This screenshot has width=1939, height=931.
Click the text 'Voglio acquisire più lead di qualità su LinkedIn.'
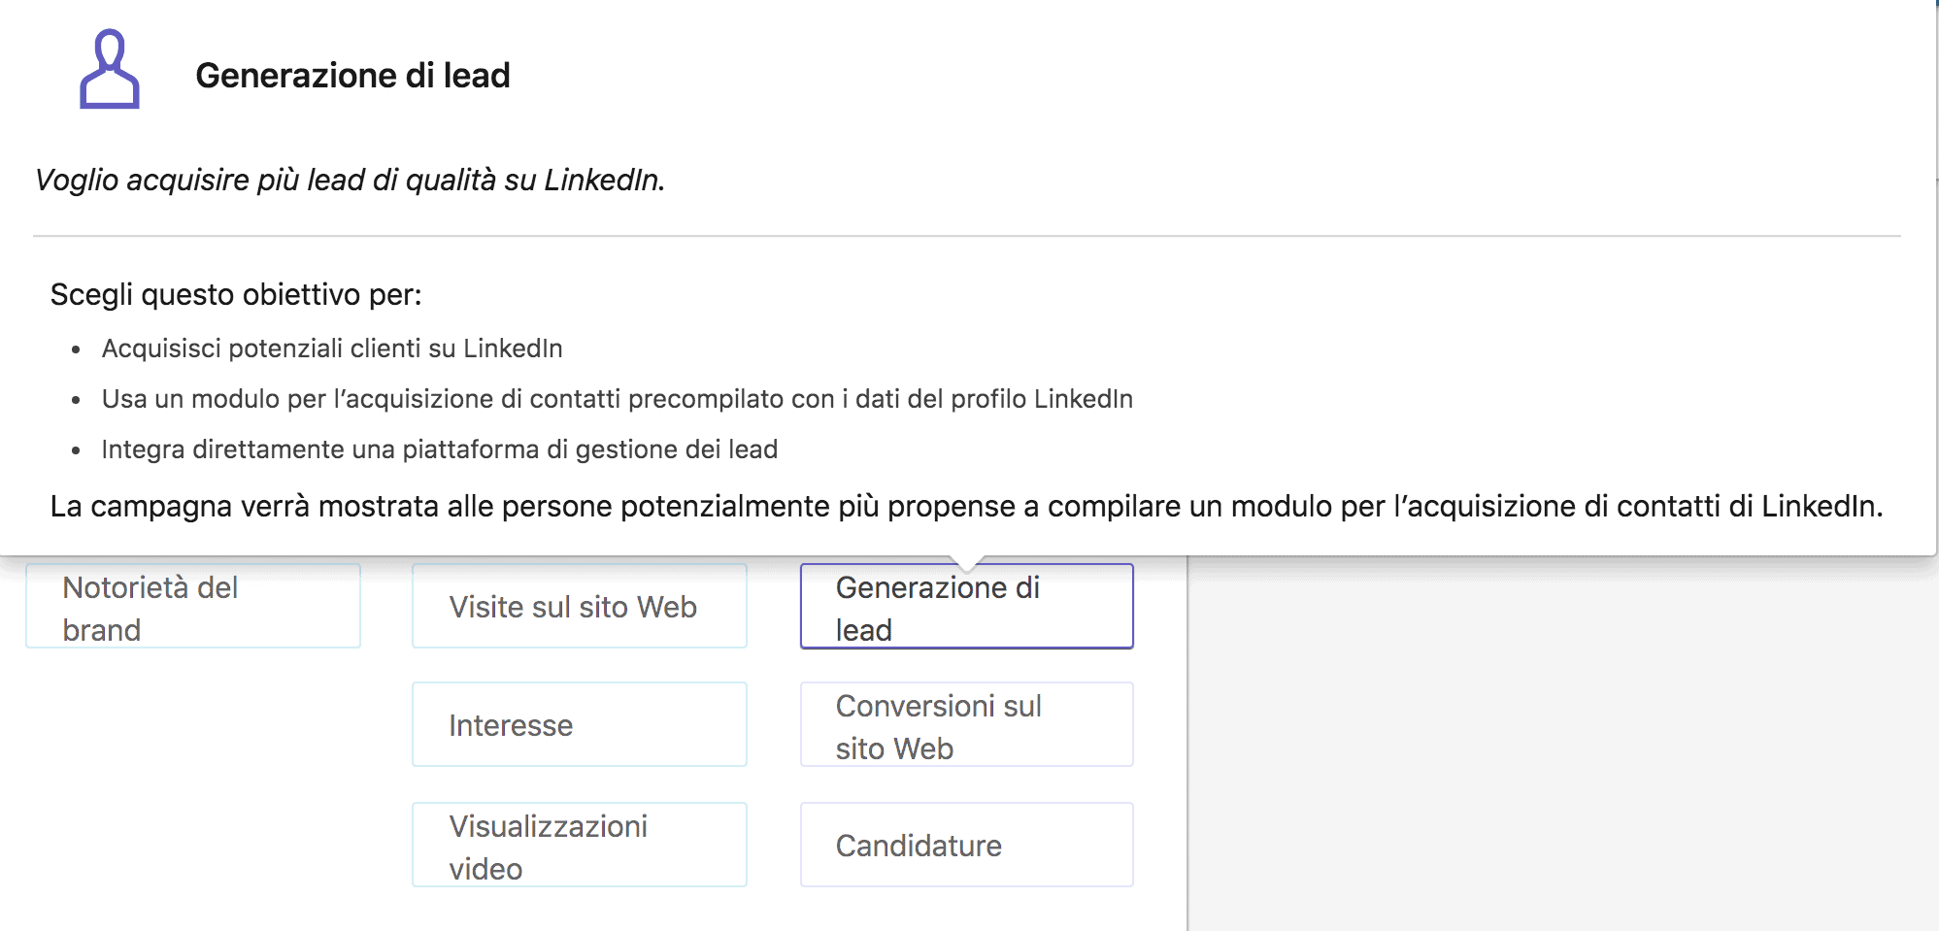[x=350, y=181]
